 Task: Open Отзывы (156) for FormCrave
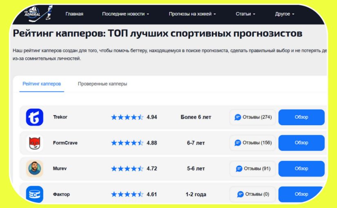(x=252, y=143)
